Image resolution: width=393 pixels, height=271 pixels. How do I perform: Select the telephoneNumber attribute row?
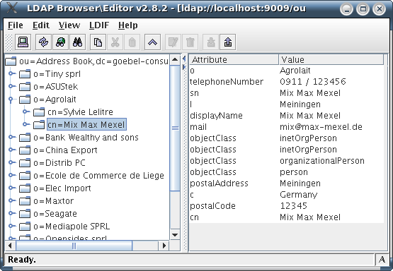coord(287,82)
